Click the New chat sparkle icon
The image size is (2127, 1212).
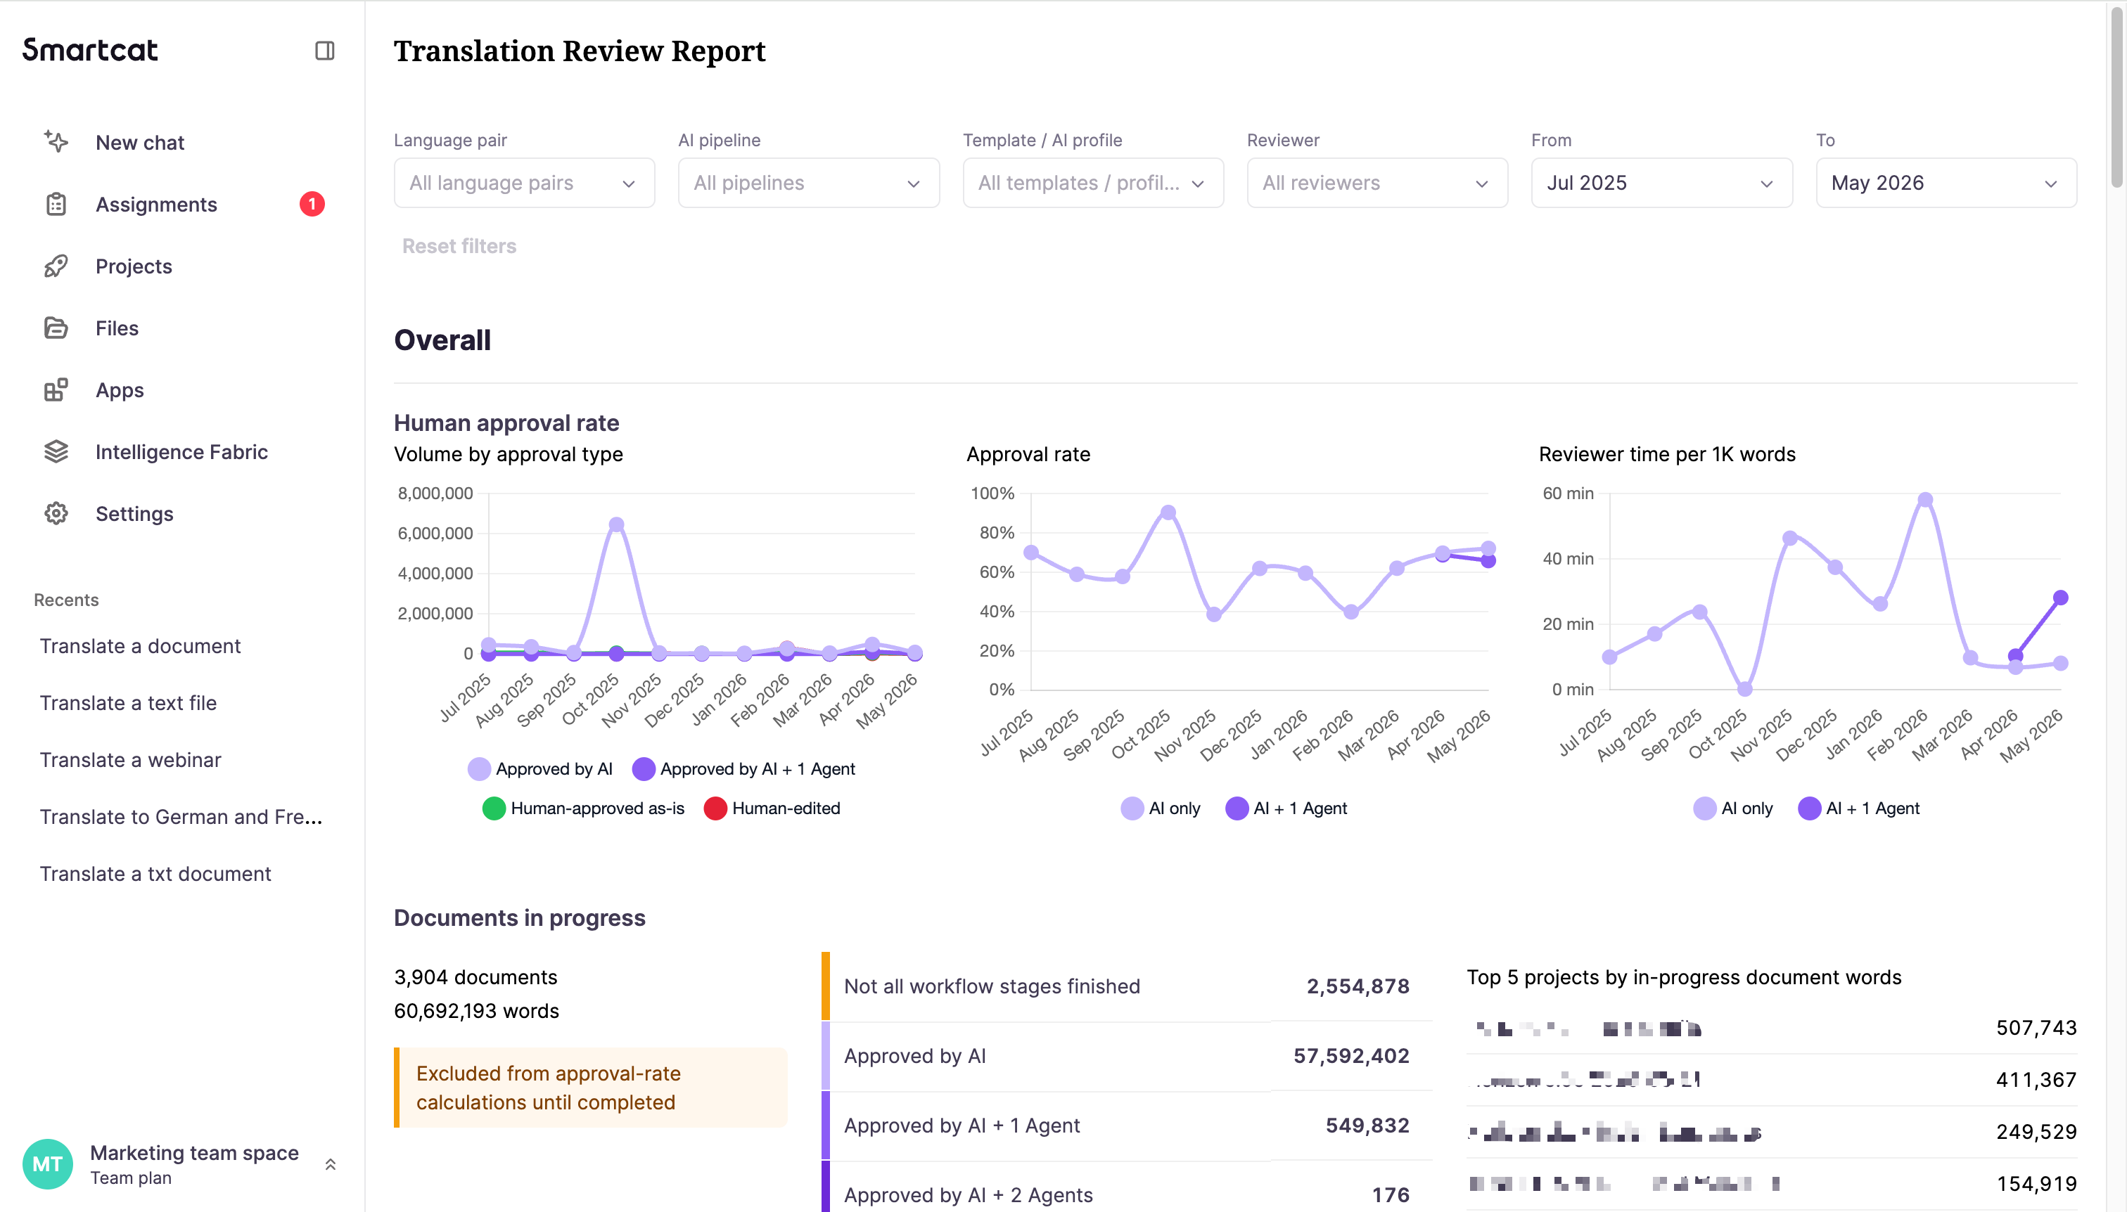pos(56,141)
